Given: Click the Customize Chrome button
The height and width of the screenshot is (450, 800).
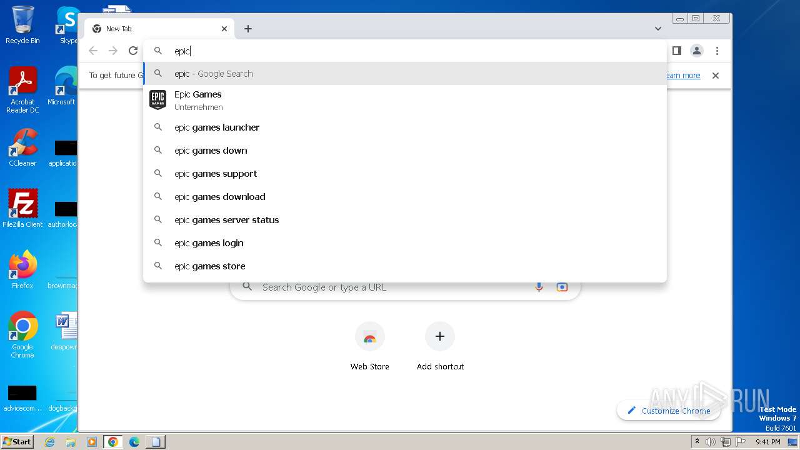Looking at the screenshot, I should (669, 411).
